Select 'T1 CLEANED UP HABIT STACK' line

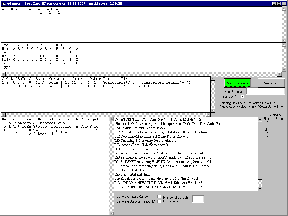click(x=159, y=187)
